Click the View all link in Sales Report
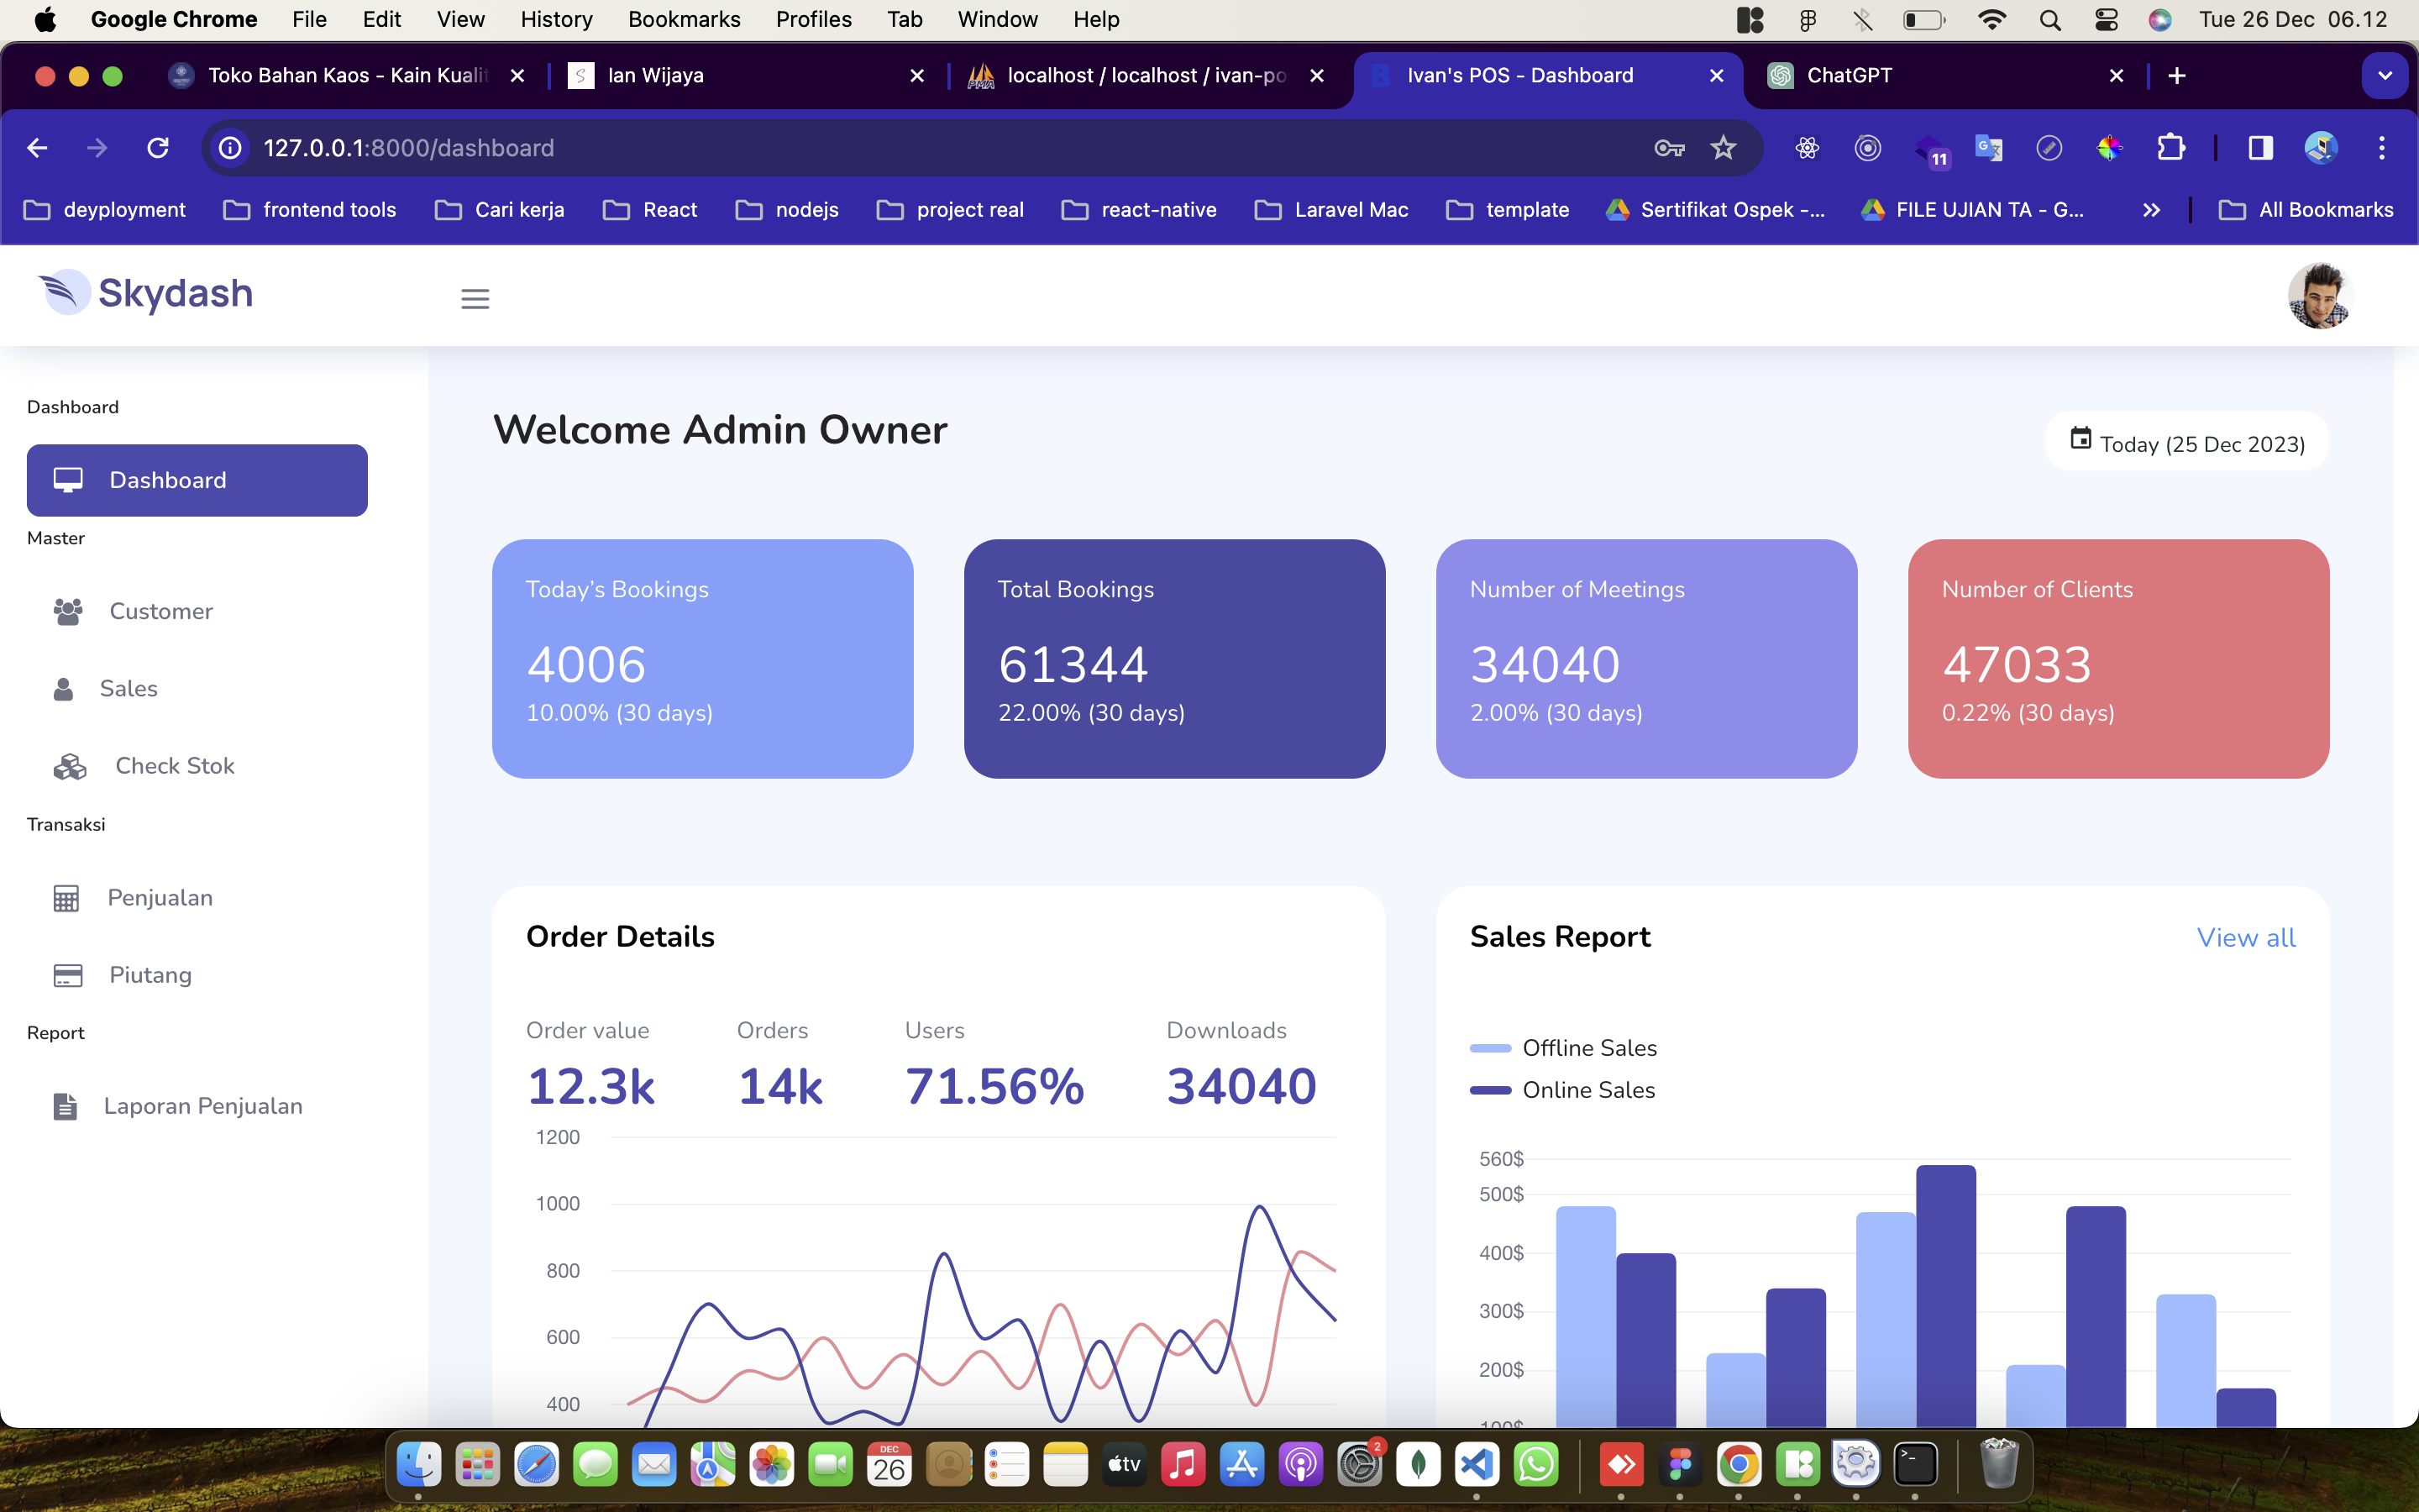The image size is (2419, 1512). pos(2245,937)
